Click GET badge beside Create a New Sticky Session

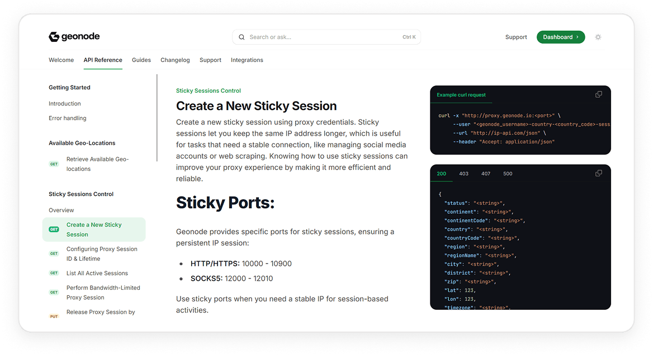[x=54, y=229]
